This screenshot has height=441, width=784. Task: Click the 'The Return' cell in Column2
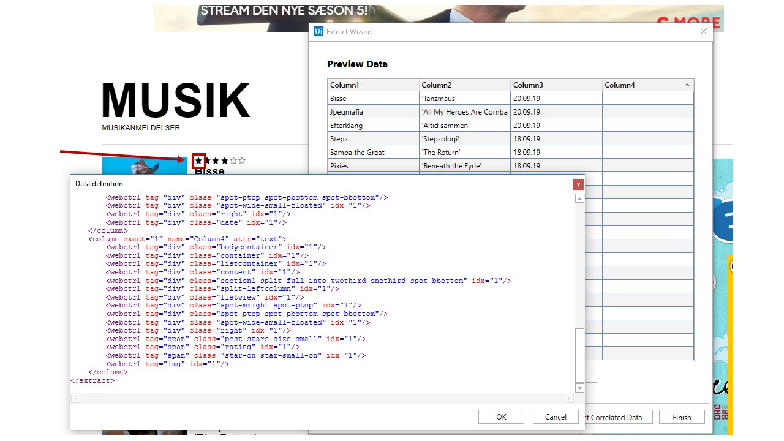coord(465,153)
